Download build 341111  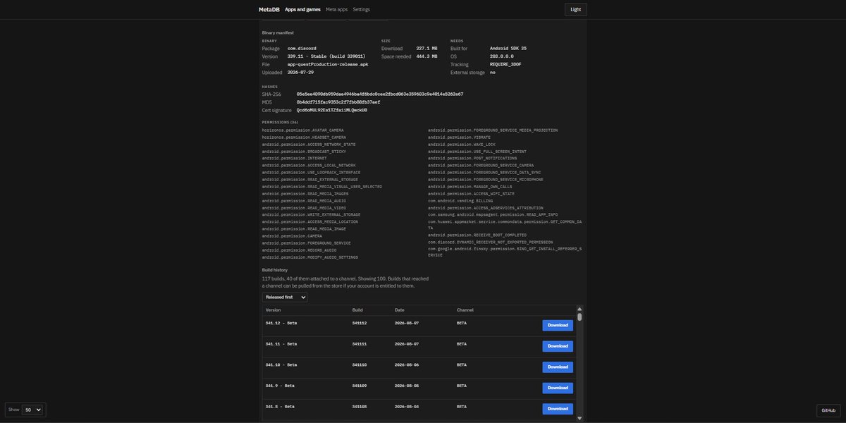point(558,346)
